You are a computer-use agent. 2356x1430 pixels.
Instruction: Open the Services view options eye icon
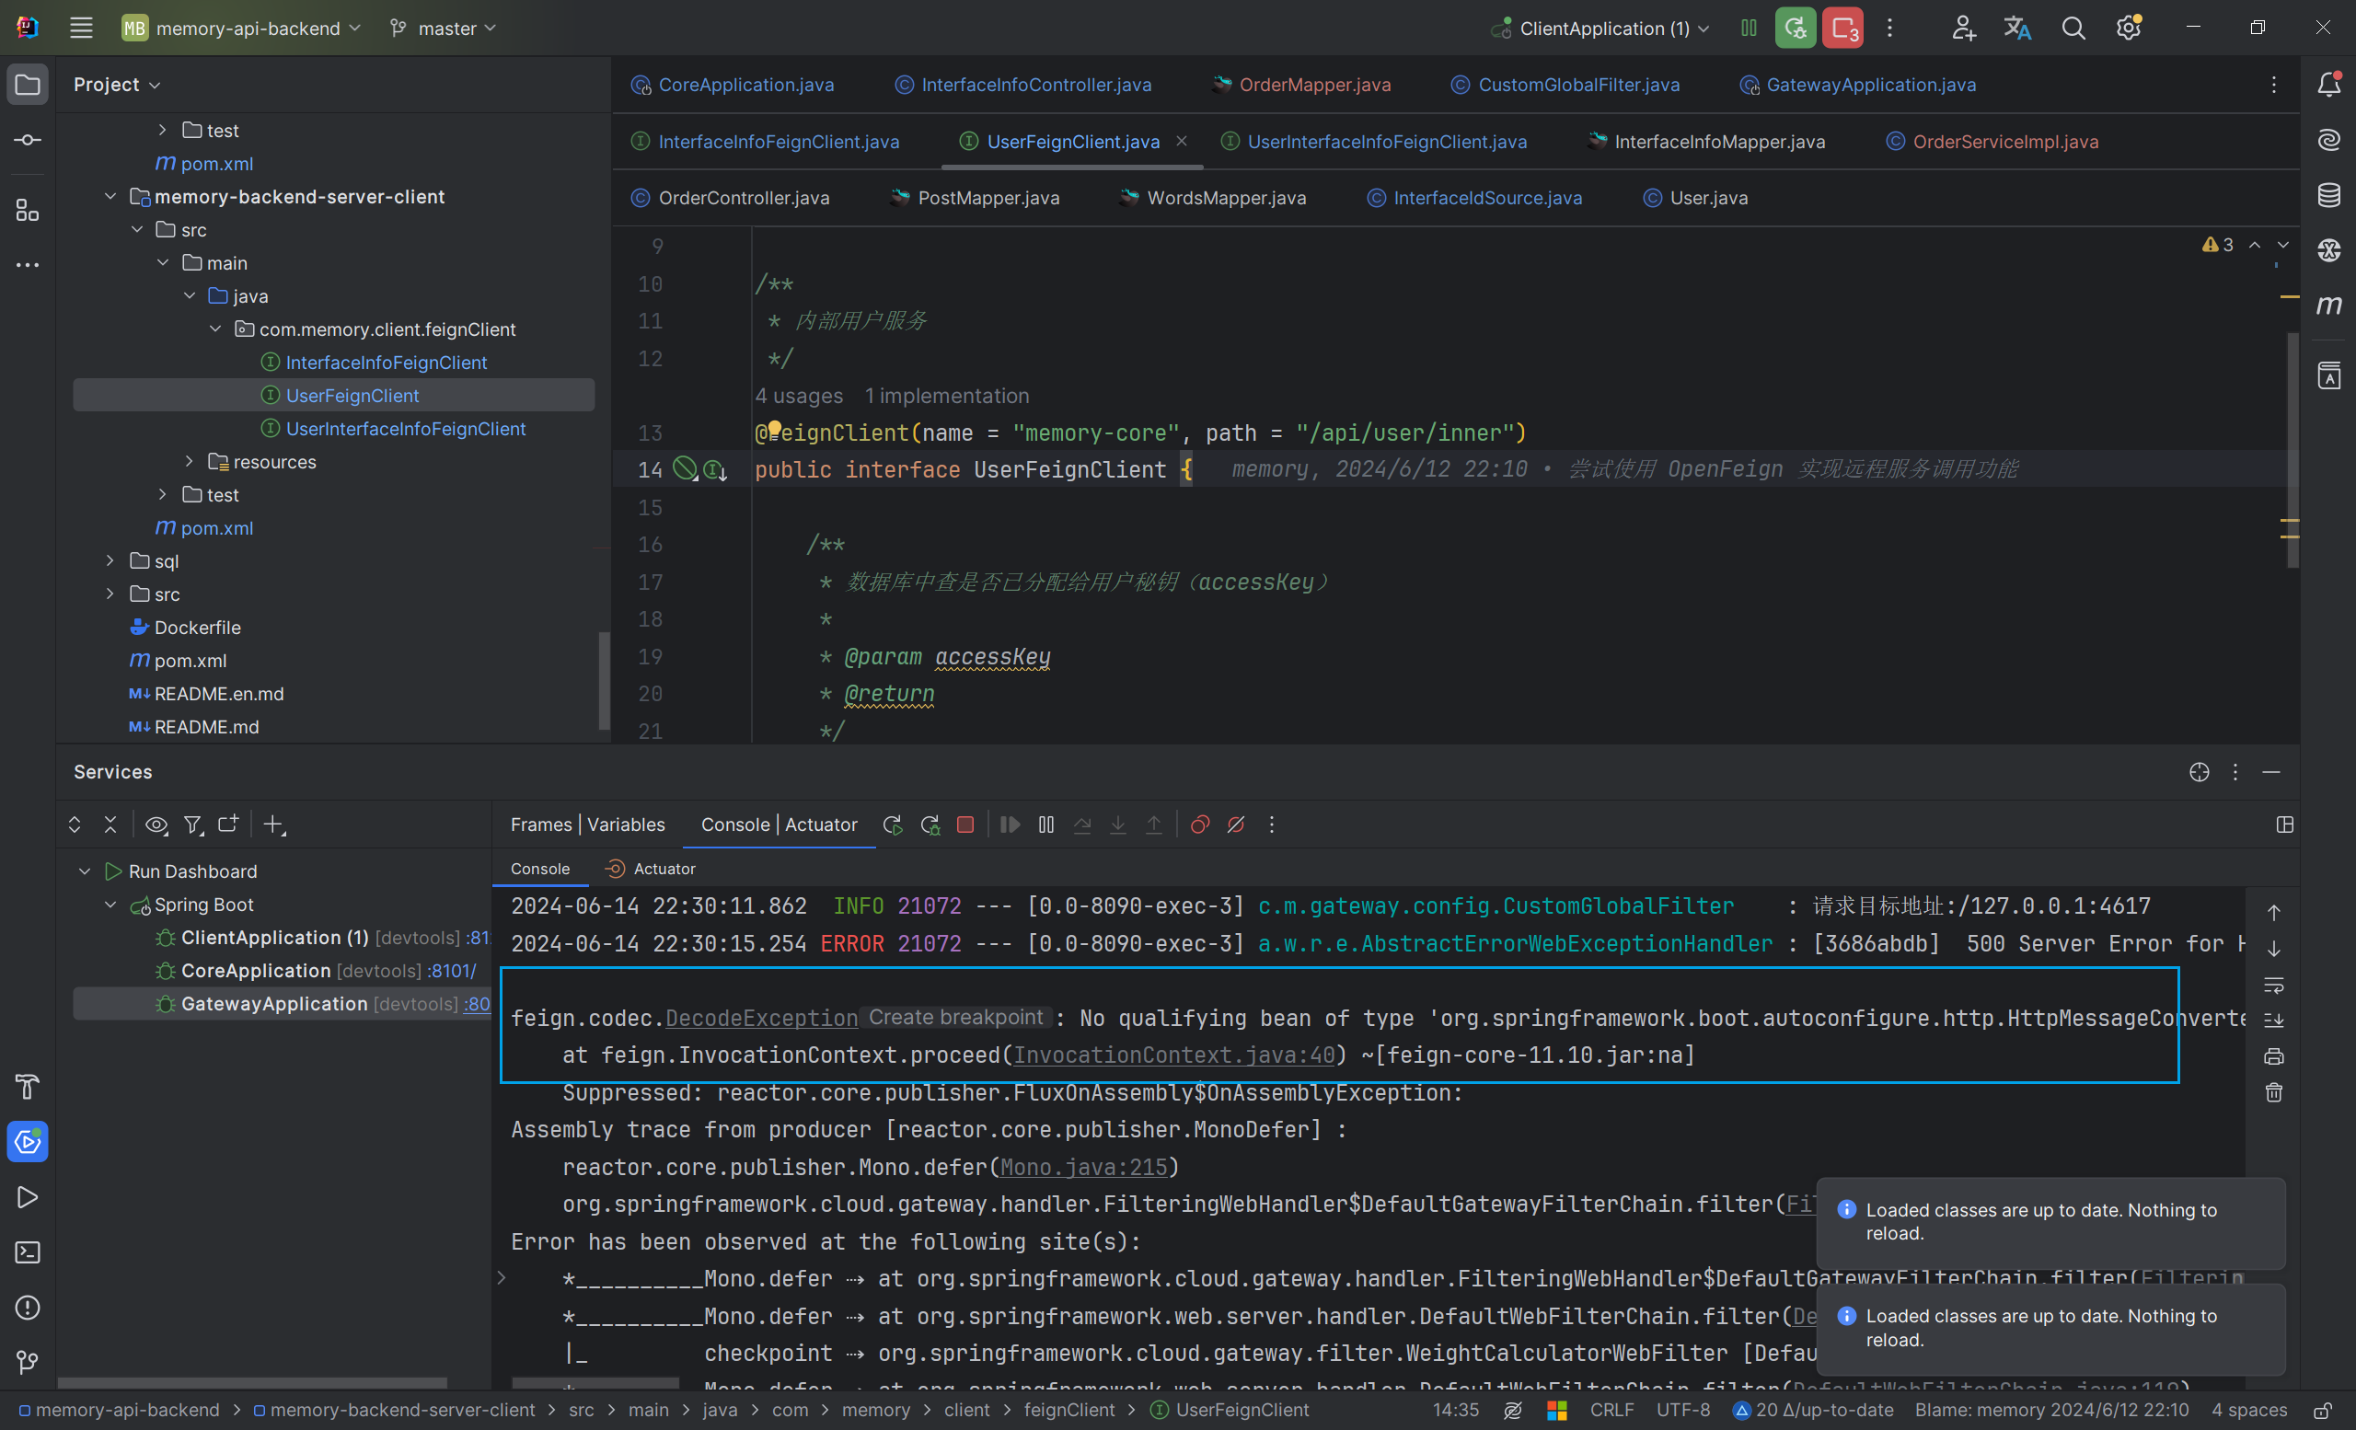pyautogui.click(x=156, y=825)
